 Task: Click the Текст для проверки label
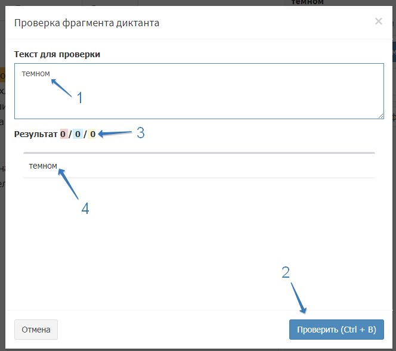pyautogui.click(x=57, y=54)
